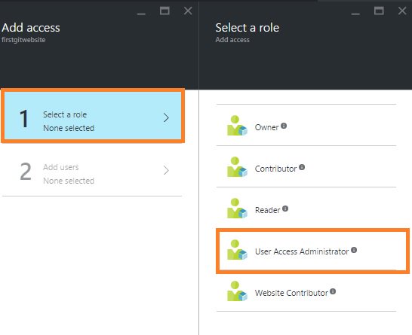Viewport: 412px width, 335px height.
Task: Show info tooltip next to Owner
Action: 284,126
